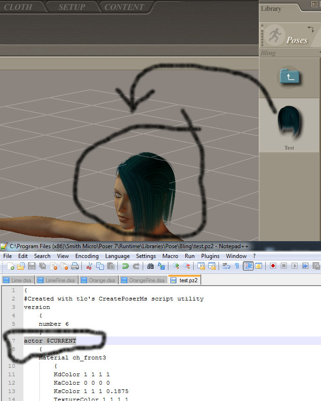Click the library category arrows icon

[311, 29]
